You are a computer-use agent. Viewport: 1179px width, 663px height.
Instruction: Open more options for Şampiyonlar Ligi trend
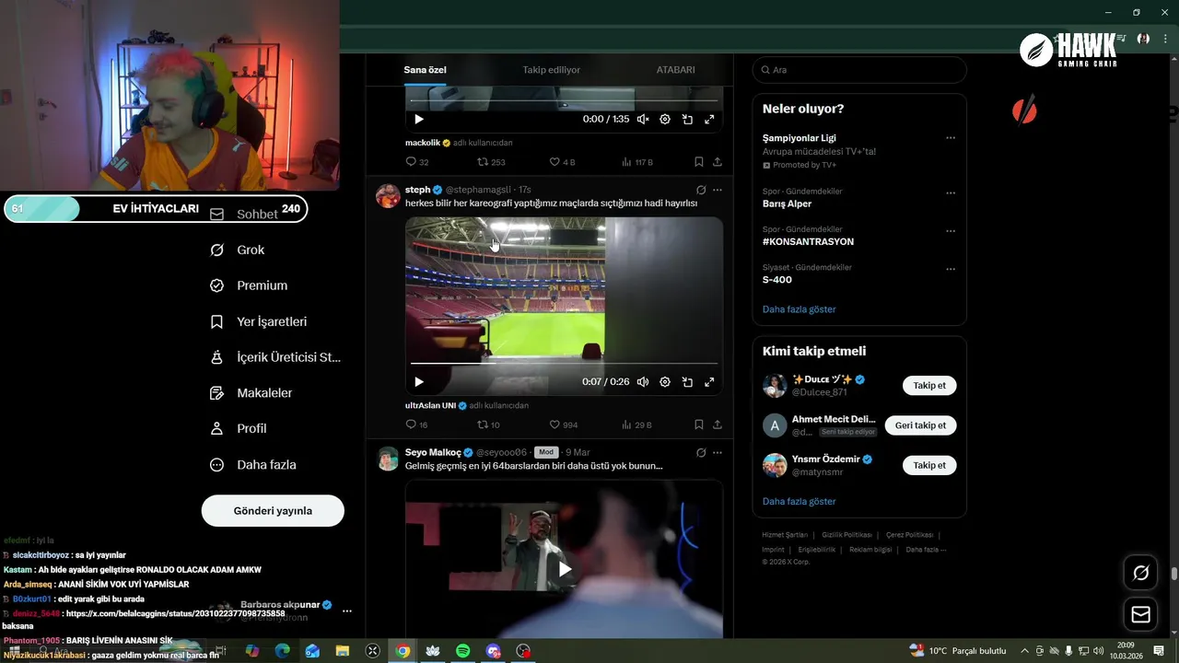tap(951, 138)
